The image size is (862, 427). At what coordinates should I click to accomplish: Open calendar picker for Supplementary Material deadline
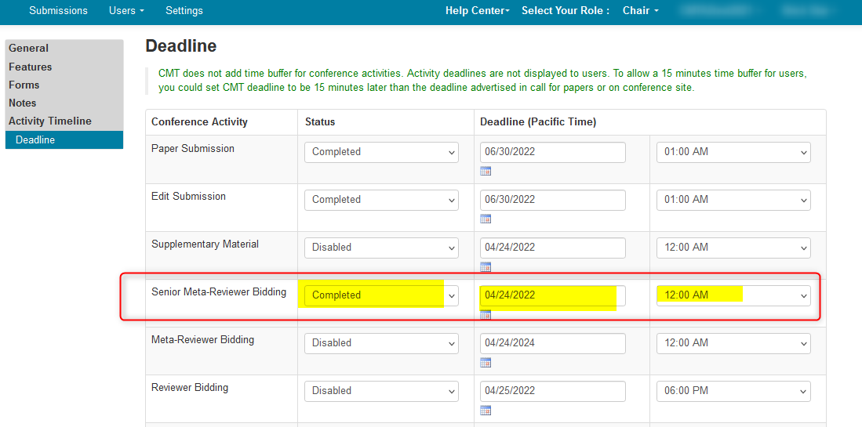click(x=486, y=266)
